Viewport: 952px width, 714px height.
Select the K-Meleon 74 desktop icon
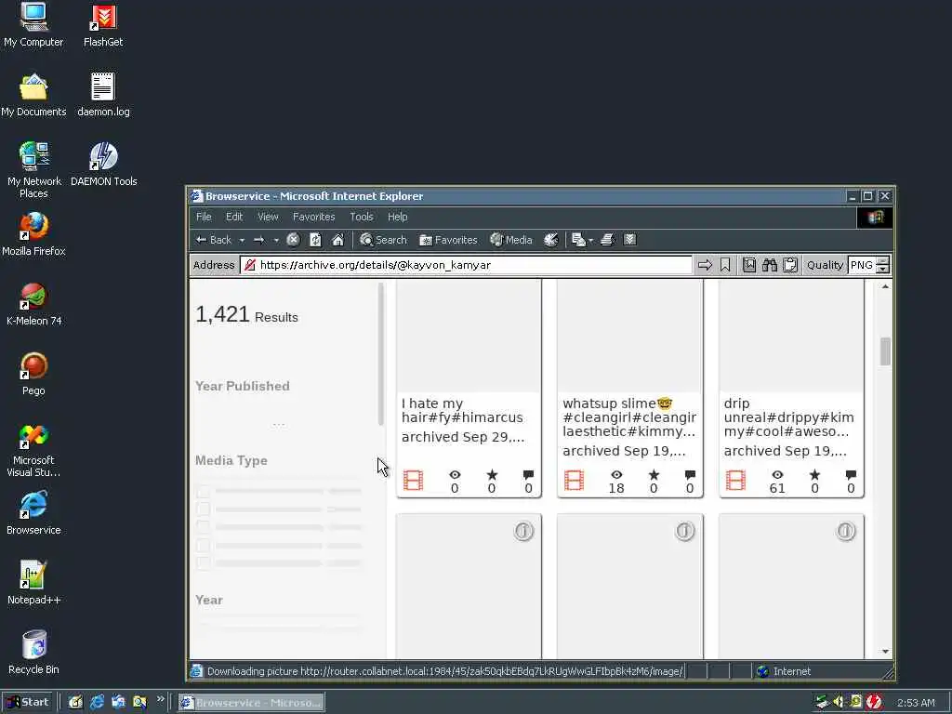[33, 304]
